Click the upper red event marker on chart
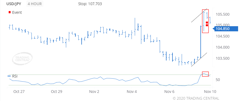The width and height of the screenshot is (240, 101). [207, 22]
